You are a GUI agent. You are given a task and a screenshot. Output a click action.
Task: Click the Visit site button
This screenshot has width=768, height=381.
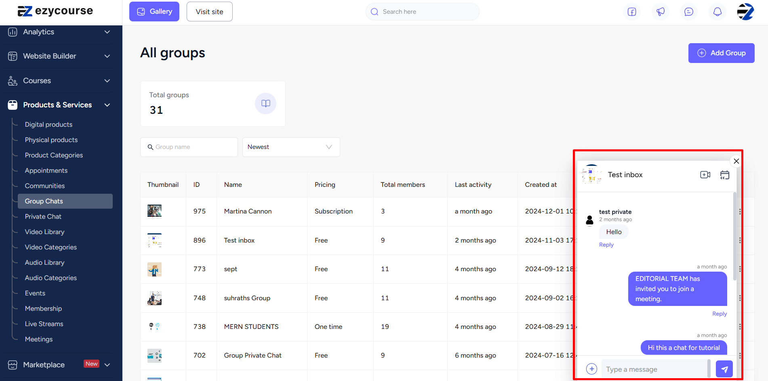point(209,12)
